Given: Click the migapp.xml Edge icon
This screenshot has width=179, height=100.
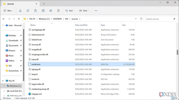Looking at the screenshot, I should coord(30,94).
